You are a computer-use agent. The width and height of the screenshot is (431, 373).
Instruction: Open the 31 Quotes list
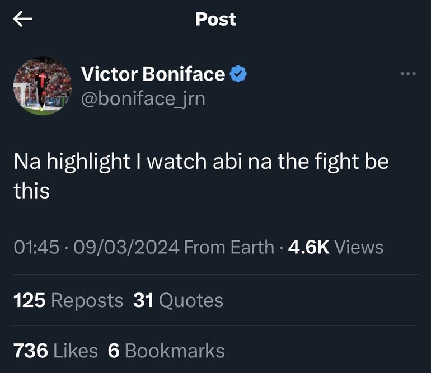pyautogui.click(x=178, y=300)
